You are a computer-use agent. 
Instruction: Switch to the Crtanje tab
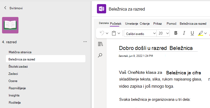[x=145, y=24]
